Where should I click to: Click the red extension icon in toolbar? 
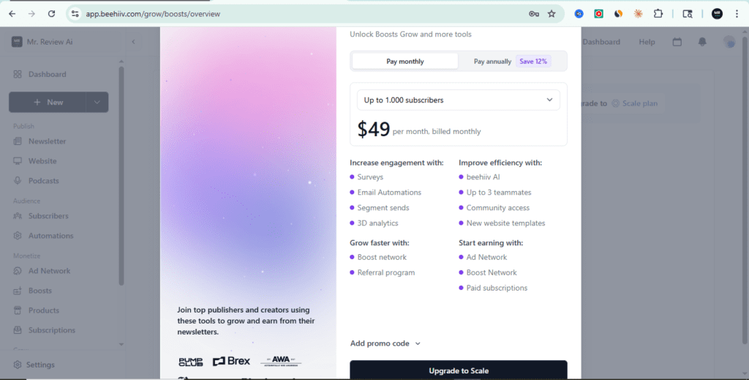pos(598,14)
